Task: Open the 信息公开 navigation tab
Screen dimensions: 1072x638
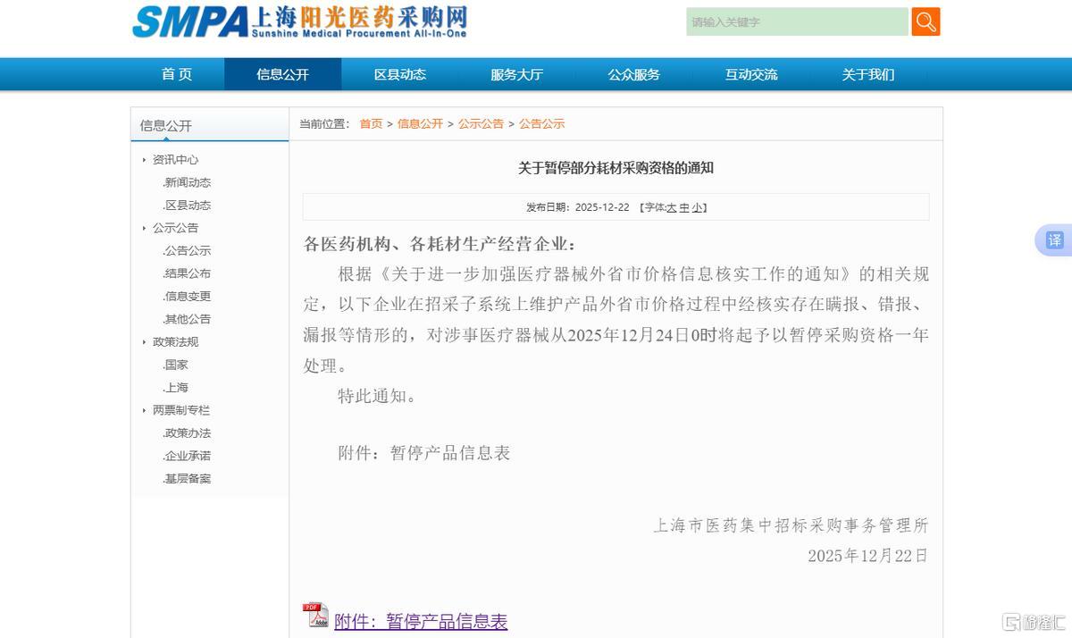Action: click(282, 74)
